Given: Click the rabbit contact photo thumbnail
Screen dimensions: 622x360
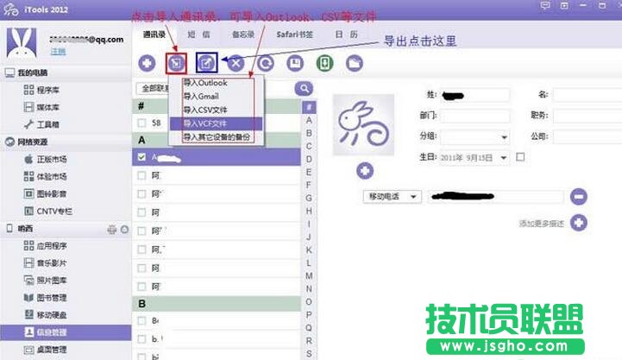Looking at the screenshot, I should click(363, 124).
